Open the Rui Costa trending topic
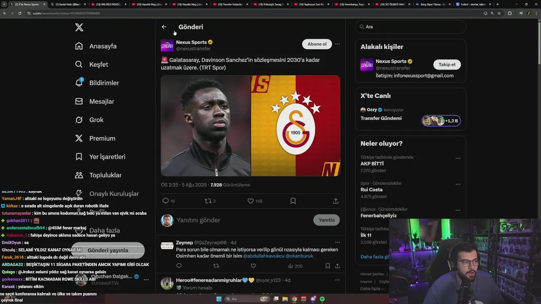The width and height of the screenshot is (541, 304). click(371, 190)
